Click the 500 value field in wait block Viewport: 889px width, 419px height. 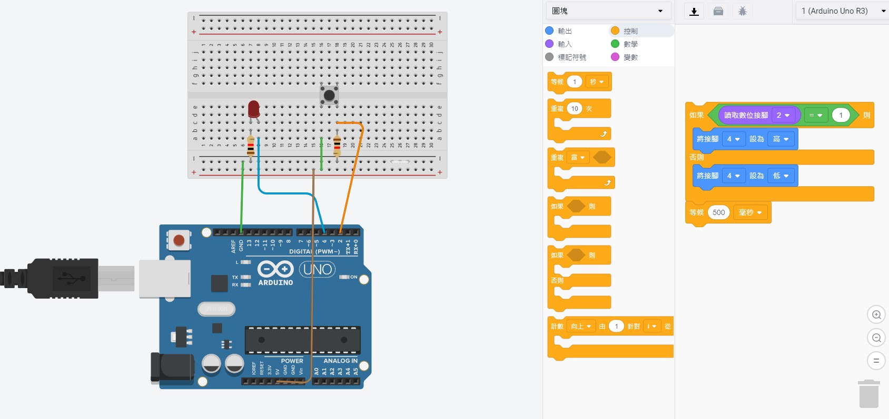[x=719, y=212]
